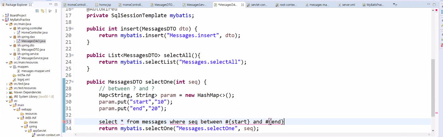Show the hidden editor tabs list

pyautogui.click(x=395, y=5)
